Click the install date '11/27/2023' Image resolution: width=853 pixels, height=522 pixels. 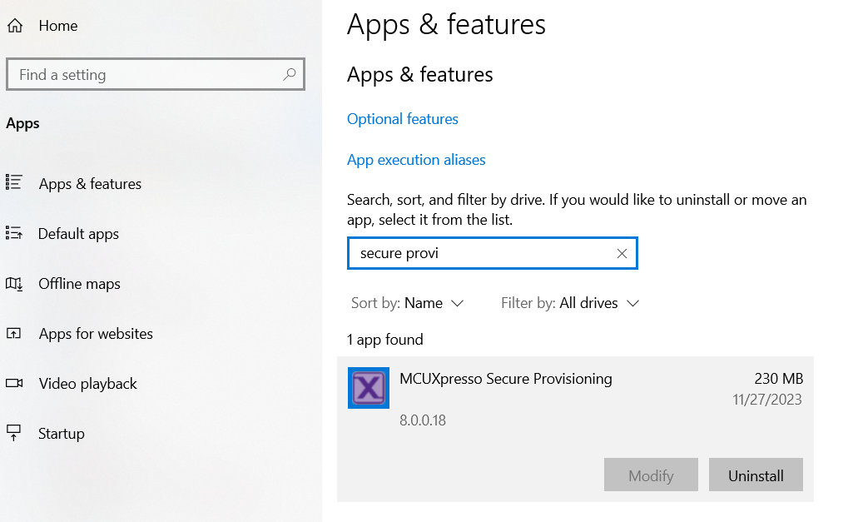767,400
